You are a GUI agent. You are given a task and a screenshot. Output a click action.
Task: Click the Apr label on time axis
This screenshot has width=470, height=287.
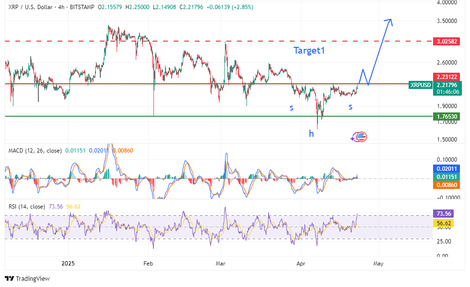(x=301, y=264)
